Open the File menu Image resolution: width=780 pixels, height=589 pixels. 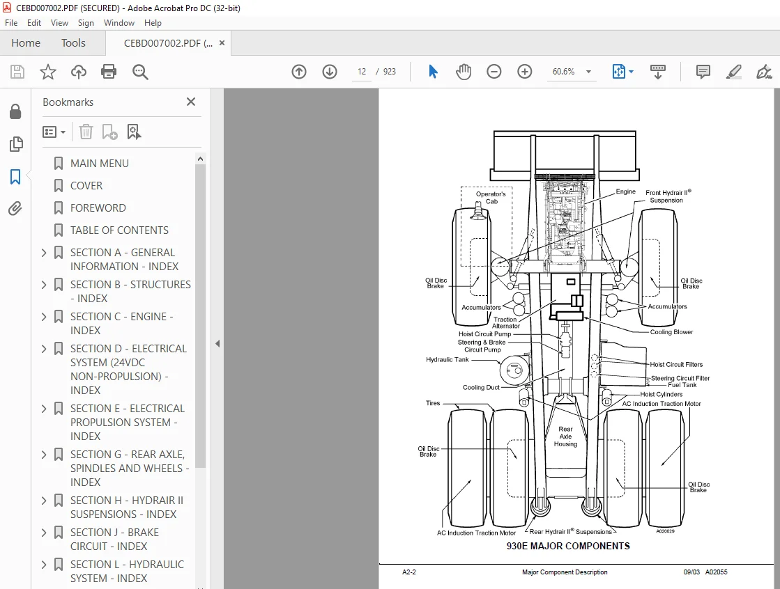point(11,23)
